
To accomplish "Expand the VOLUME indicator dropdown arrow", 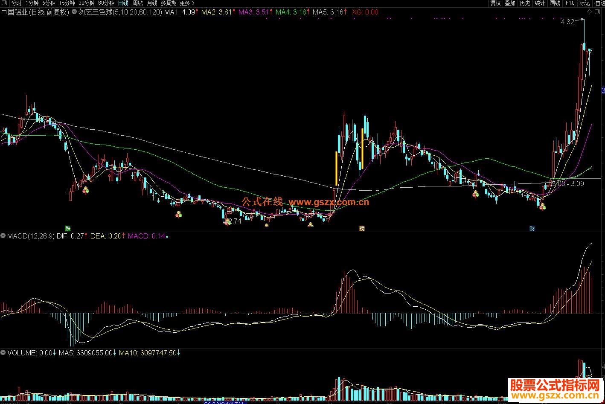I will pos(3,353).
